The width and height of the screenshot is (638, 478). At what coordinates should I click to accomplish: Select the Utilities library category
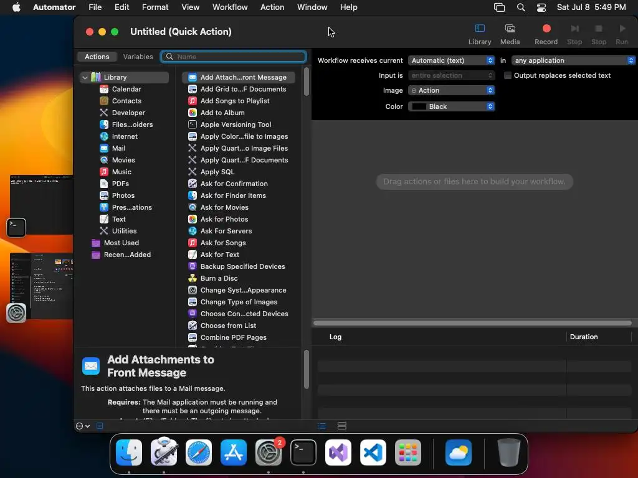124,231
